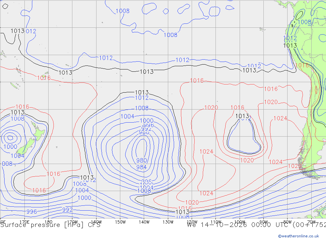Click the 'Surface pressure [hPa] CFS' caption
This screenshot has width=326, height=239.
pyautogui.click(x=50, y=225)
